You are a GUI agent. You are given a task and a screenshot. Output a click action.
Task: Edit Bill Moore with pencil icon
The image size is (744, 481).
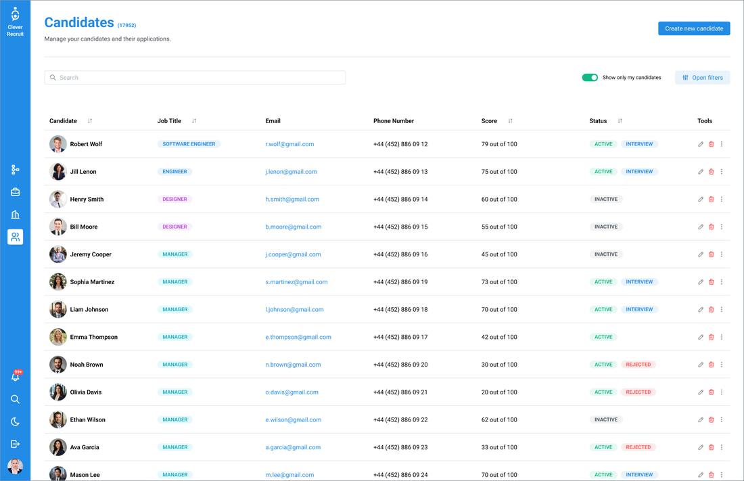click(x=700, y=227)
